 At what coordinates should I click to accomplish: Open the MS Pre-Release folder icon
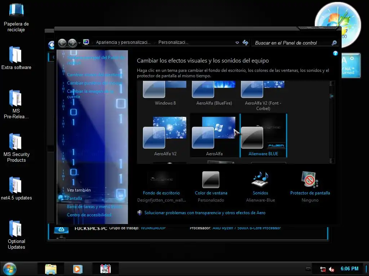click(16, 105)
